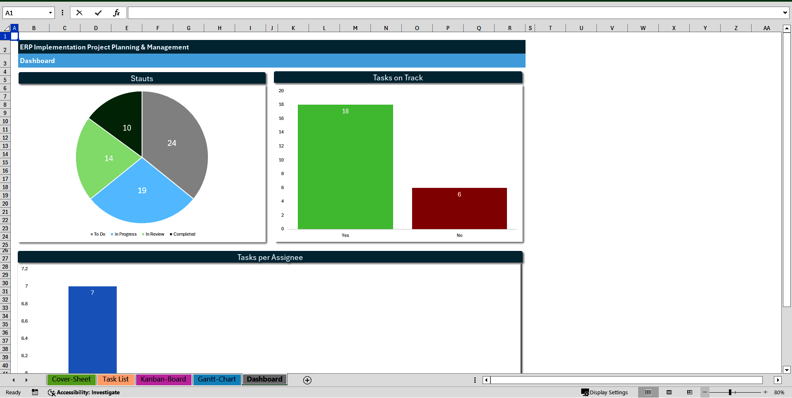Image resolution: width=792 pixels, height=398 pixels.
Task: Expand the formula bar with its chevron
Action: [785, 13]
